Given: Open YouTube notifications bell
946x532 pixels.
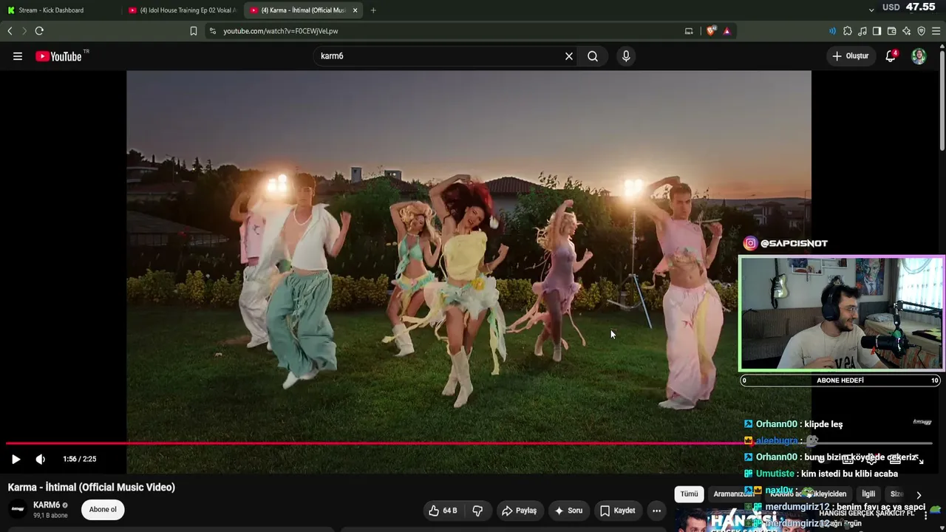Looking at the screenshot, I should tap(891, 56).
